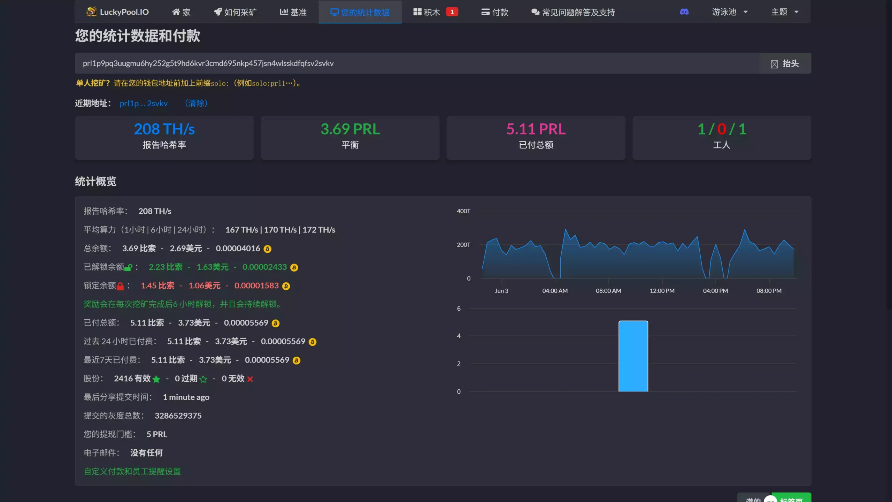Click the 5.11 PRL 已付总额 card
Image resolution: width=892 pixels, height=502 pixels.
[x=536, y=137]
